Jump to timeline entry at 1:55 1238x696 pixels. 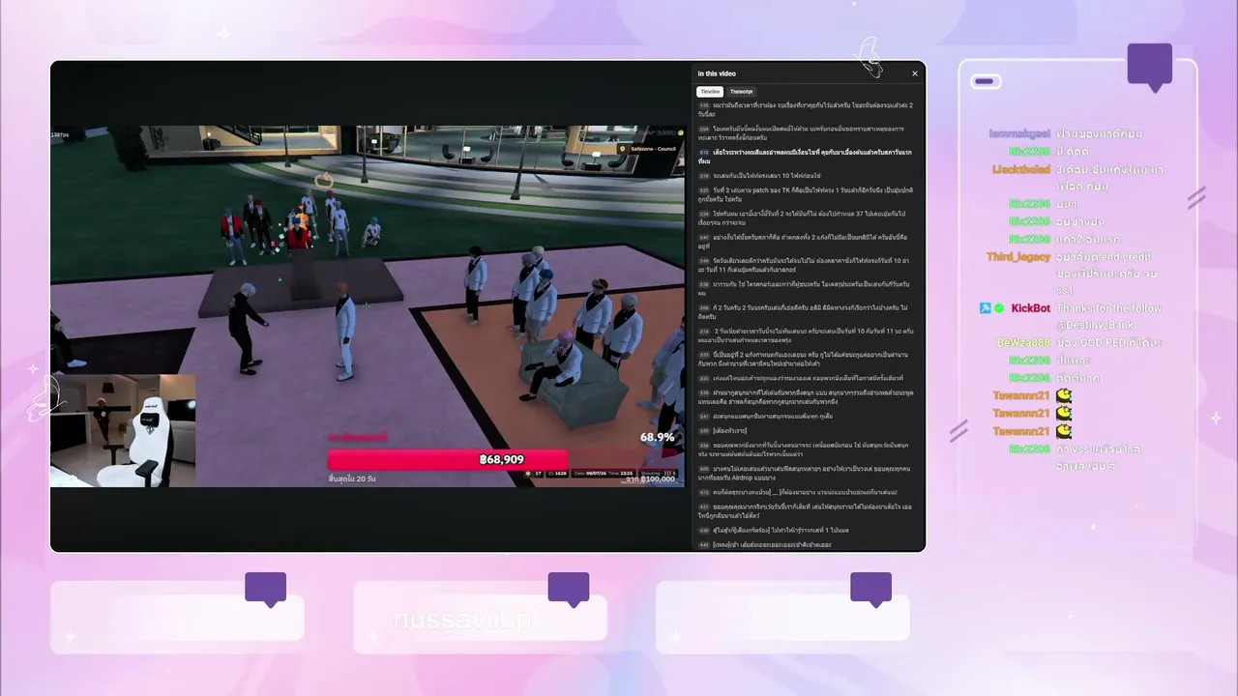pos(806,109)
